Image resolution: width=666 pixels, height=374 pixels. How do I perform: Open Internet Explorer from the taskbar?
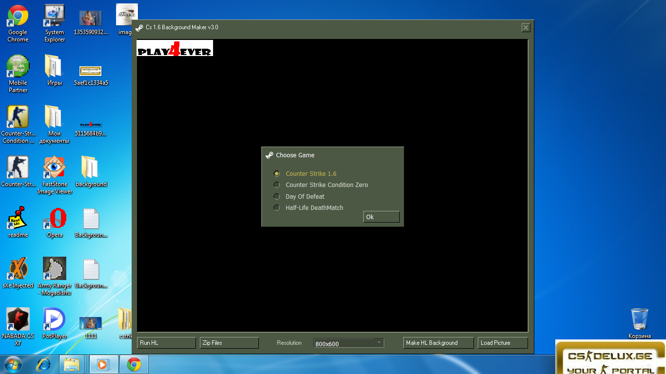[44, 364]
